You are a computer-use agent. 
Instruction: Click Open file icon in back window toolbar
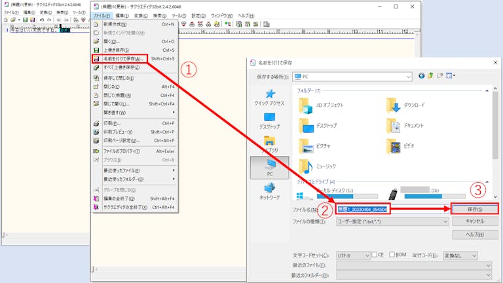tap(13, 20)
